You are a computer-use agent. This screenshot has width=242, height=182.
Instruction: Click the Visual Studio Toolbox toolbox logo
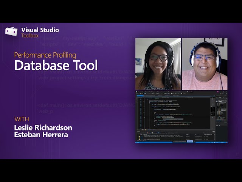[x=12, y=31]
